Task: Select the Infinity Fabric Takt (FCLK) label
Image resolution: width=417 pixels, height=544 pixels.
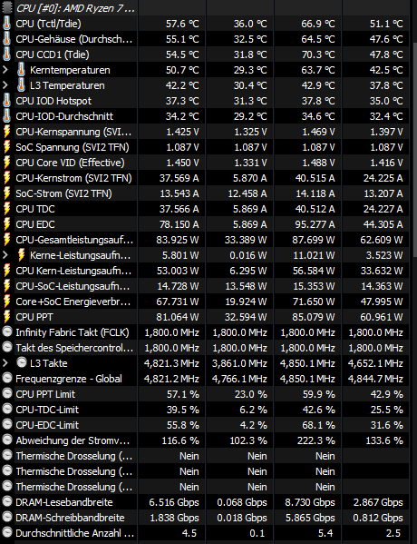Action: point(73,332)
